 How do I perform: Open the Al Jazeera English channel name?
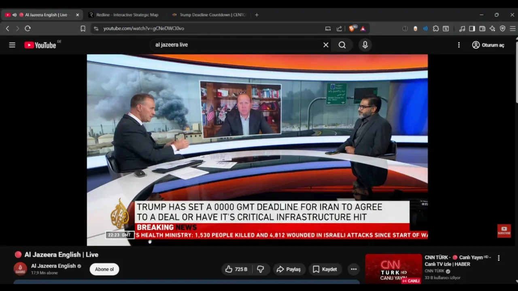(53, 266)
